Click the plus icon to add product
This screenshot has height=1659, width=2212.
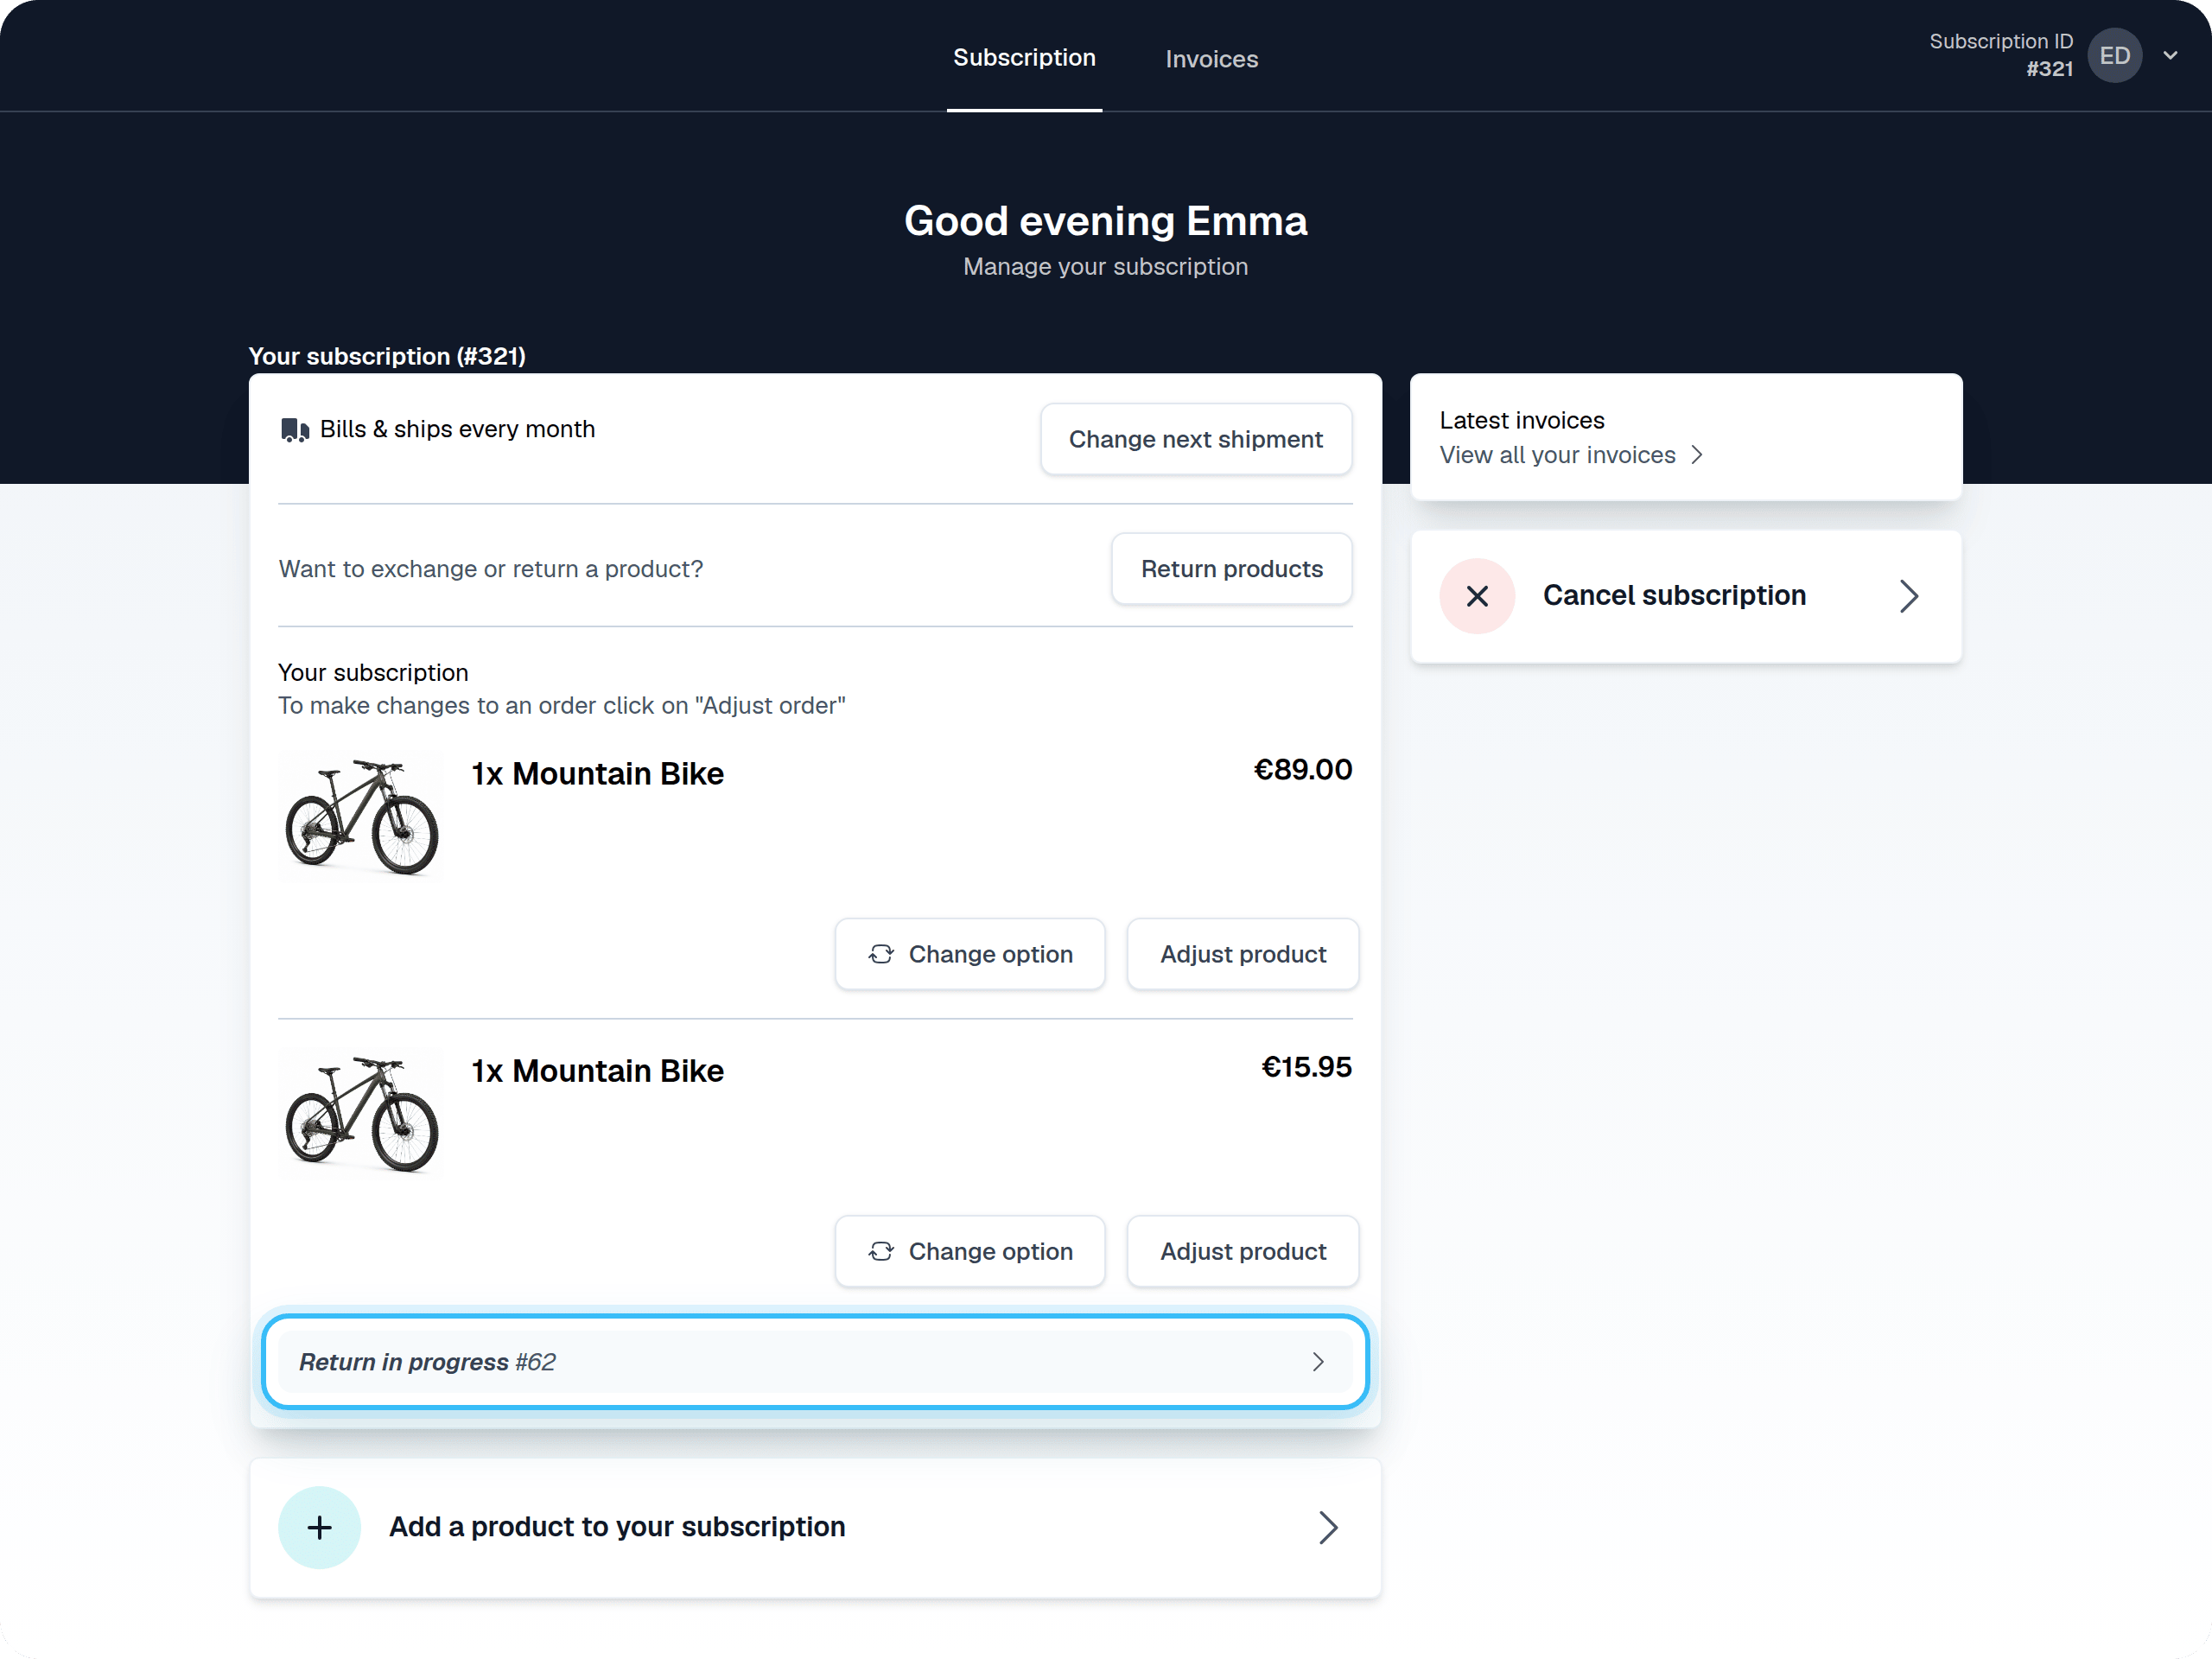319,1527
